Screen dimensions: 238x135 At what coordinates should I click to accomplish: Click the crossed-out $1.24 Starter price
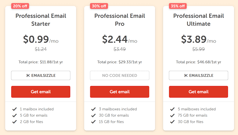point(41,49)
